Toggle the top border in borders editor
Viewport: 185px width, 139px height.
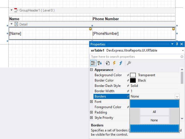[155, 104]
